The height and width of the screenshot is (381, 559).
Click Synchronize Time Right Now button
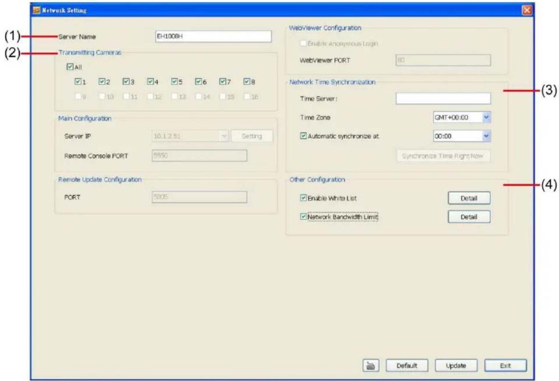click(x=444, y=156)
